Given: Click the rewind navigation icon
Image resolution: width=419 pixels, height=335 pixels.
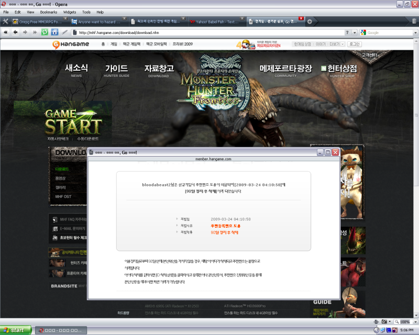Looking at the screenshot, I should coord(6,32).
